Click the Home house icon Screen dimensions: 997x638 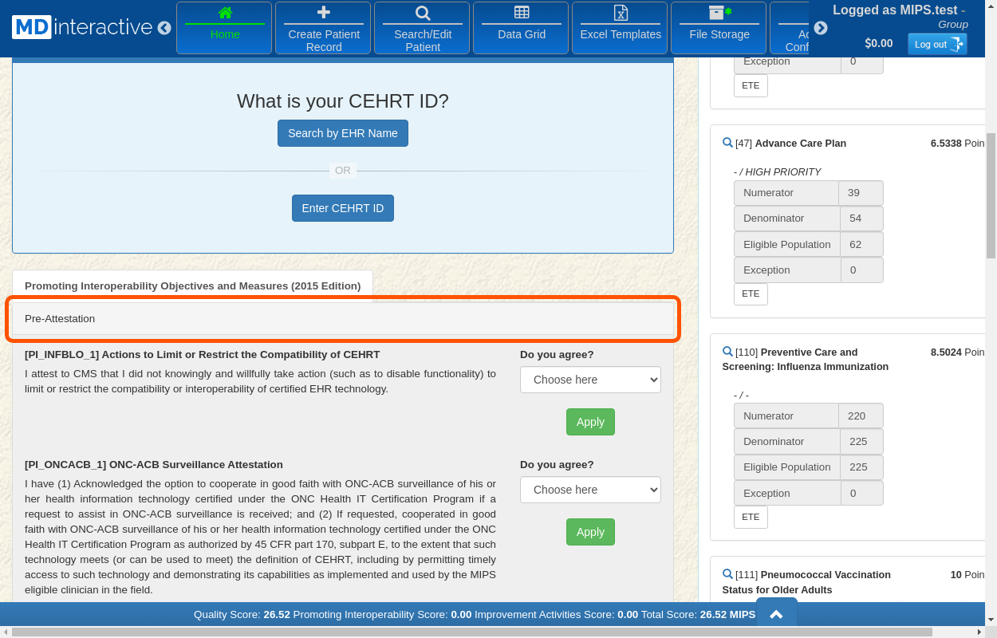tap(225, 13)
